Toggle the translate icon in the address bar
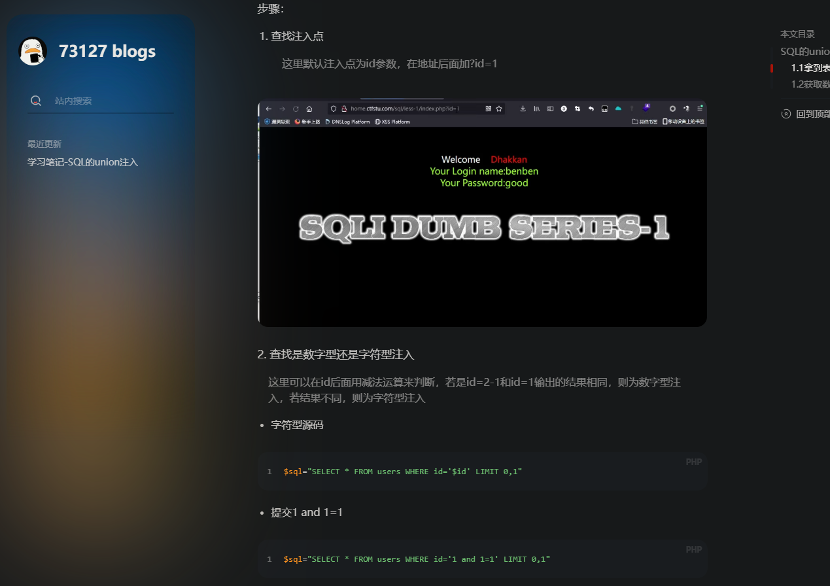830x586 pixels. point(488,109)
